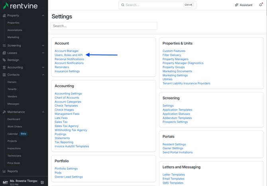This screenshot has width=267, height=186.
Task: Click the Property building icon in sidebar
Action: coord(4,16)
